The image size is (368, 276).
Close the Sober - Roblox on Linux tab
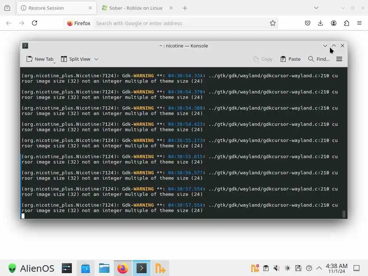pyautogui.click(x=171, y=8)
